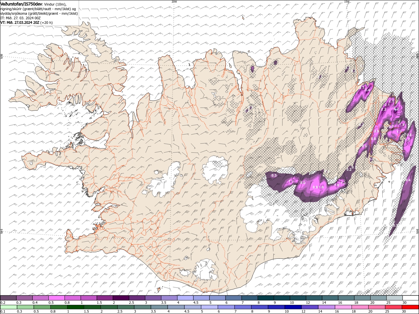Pick the upper-row dark teal swatch labeled 8
This screenshot has width=419, height=314.
pyautogui.click(x=266, y=298)
